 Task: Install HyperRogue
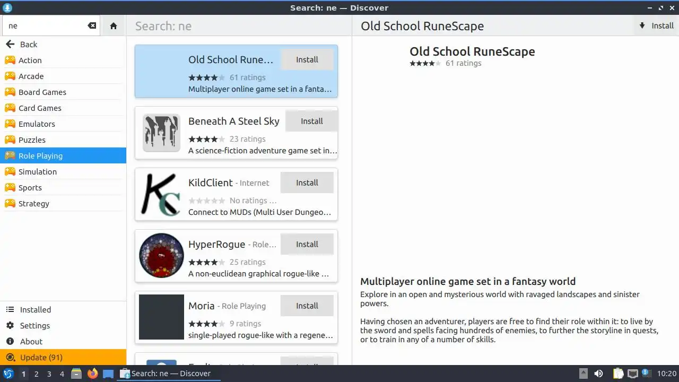click(x=307, y=244)
